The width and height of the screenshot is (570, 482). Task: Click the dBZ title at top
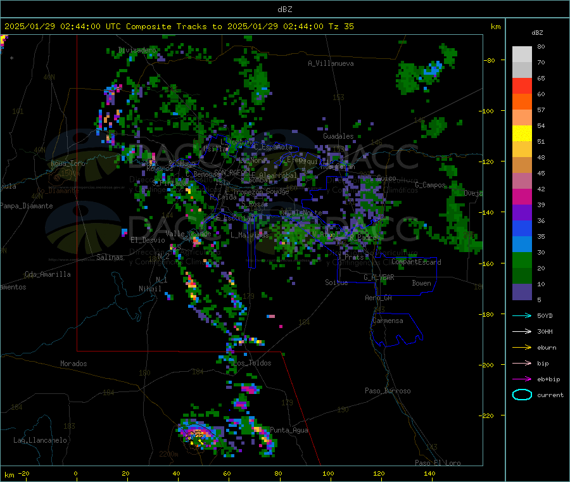tap(284, 10)
